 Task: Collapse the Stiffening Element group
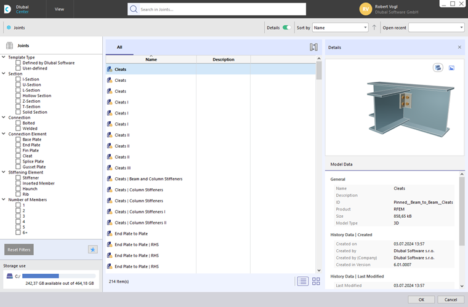[4, 172]
